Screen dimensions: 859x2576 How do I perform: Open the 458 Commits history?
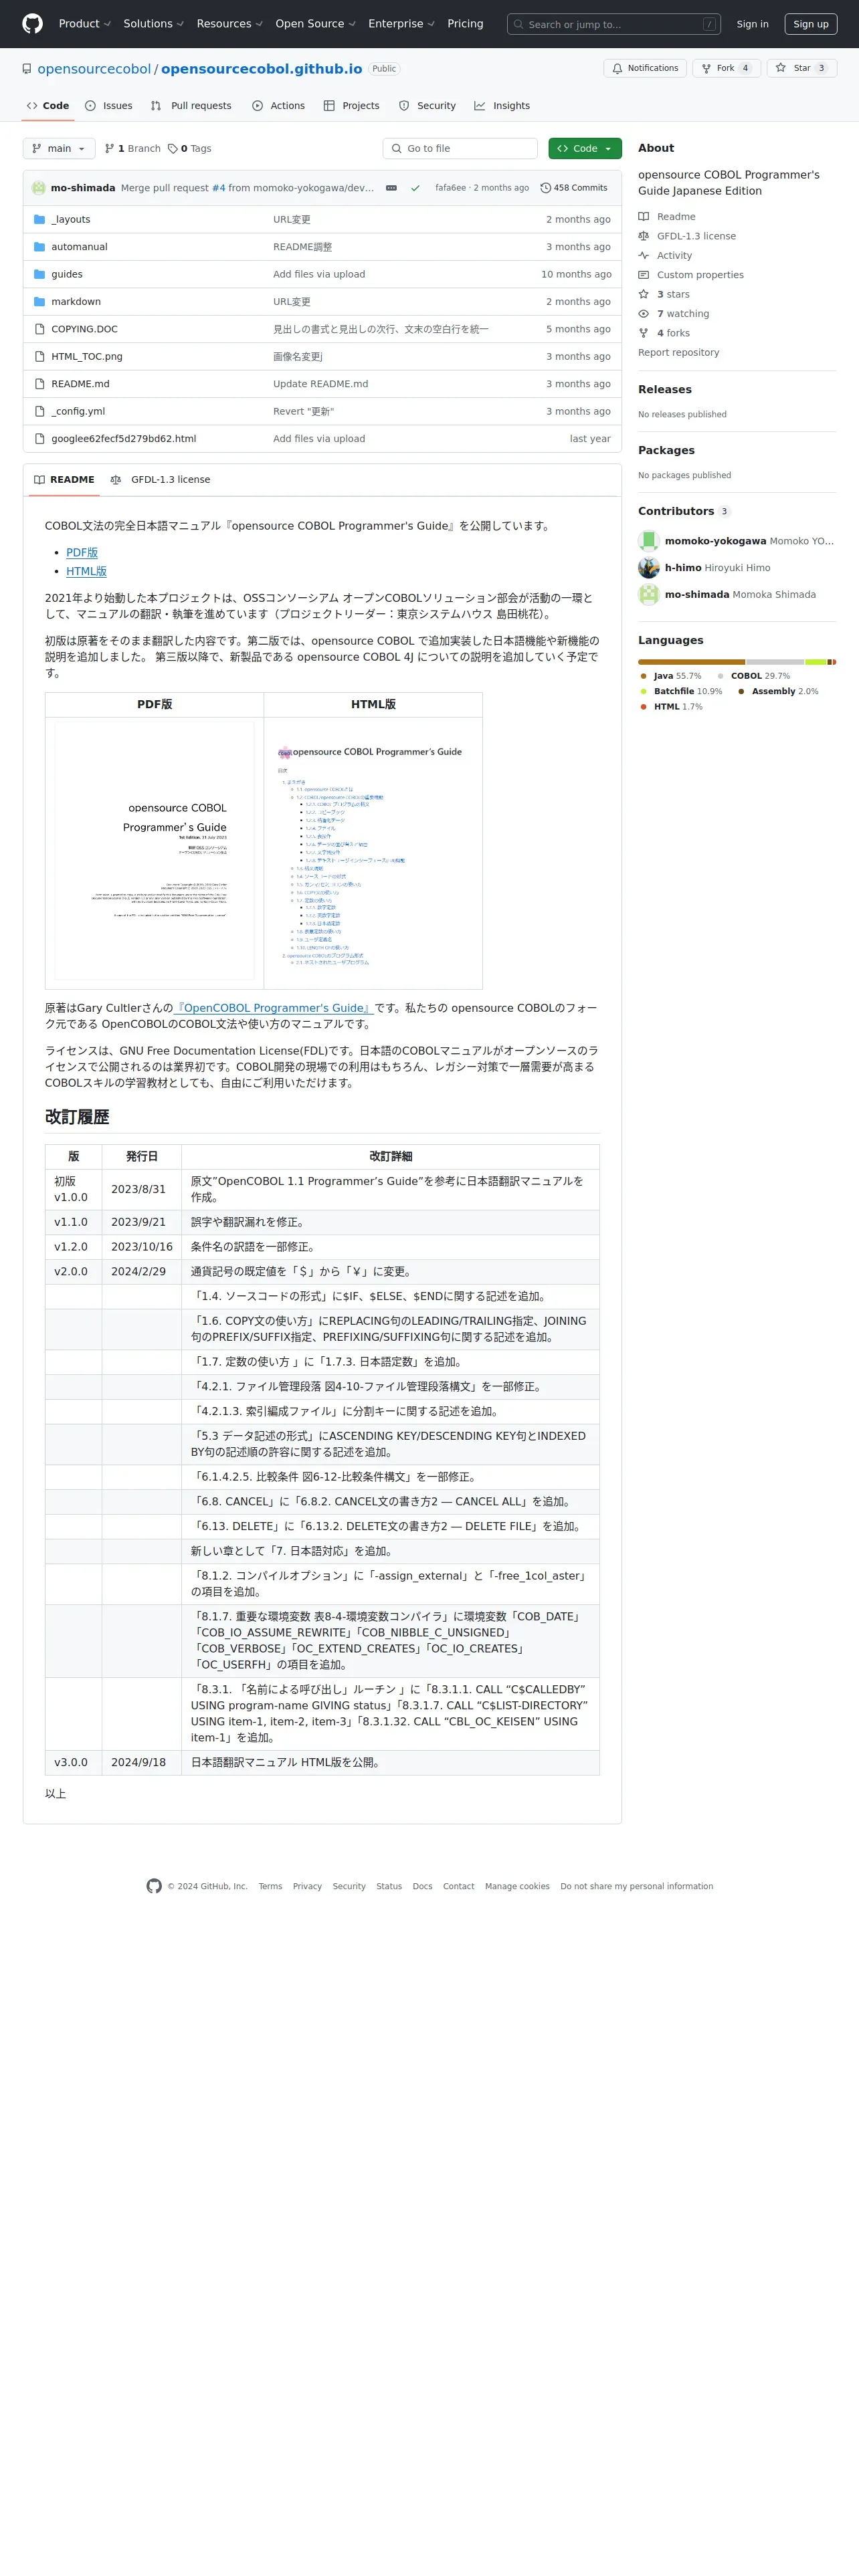tap(574, 188)
